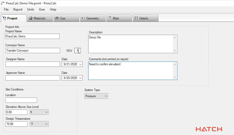Switch to the Project tab
234x135 pixels.
click(14, 18)
